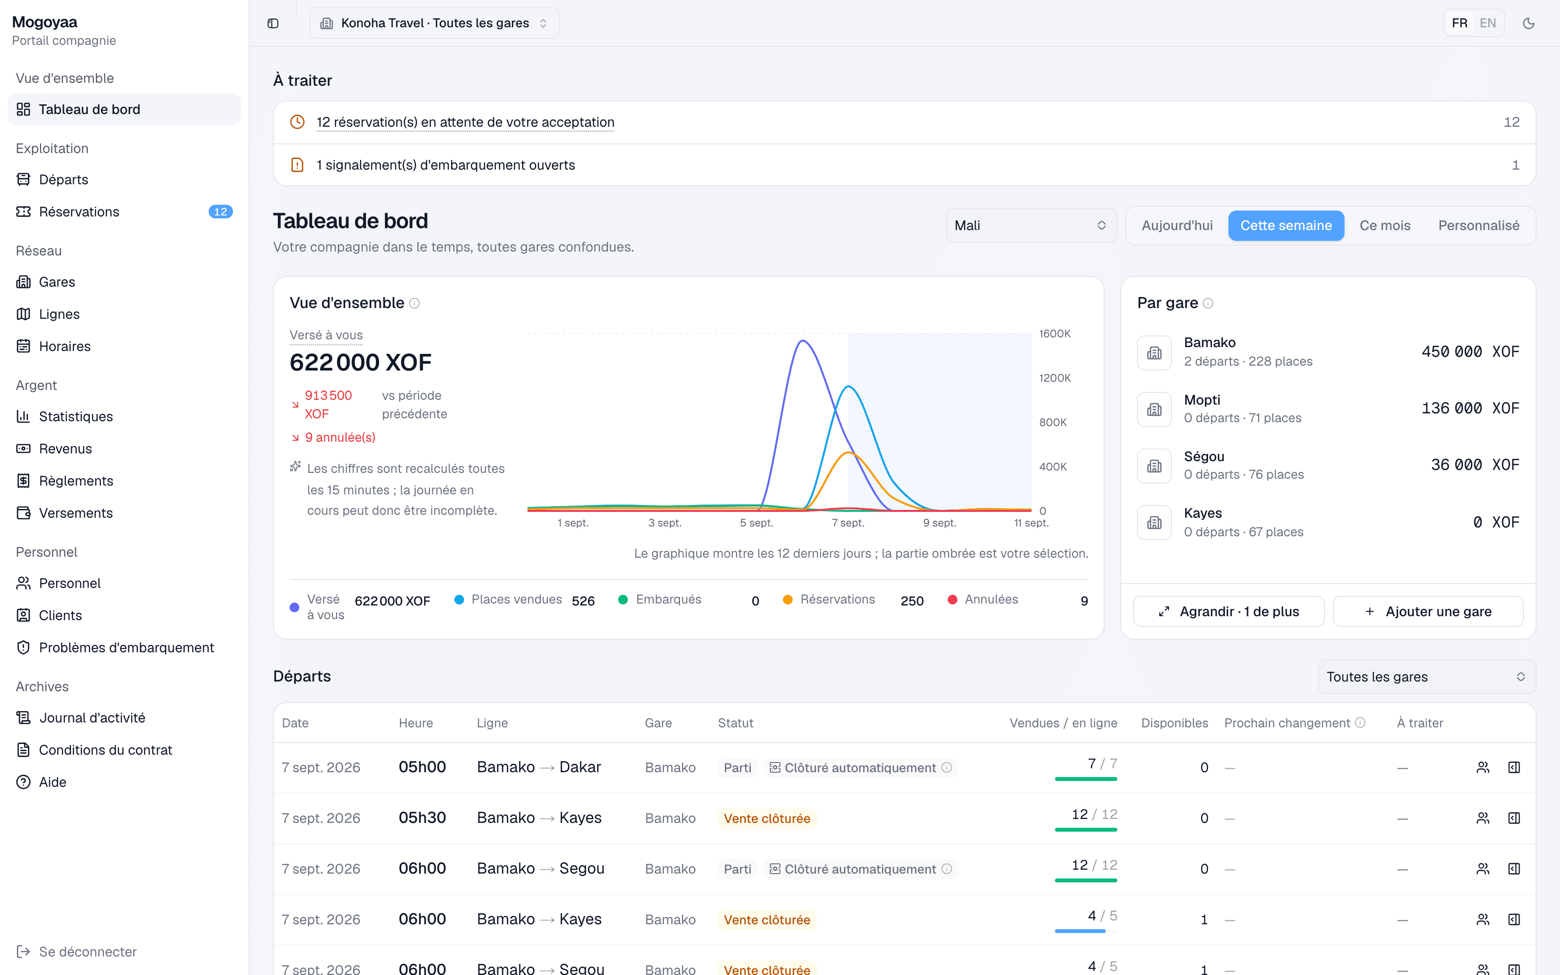Select the Bamako station row

coord(1328,352)
